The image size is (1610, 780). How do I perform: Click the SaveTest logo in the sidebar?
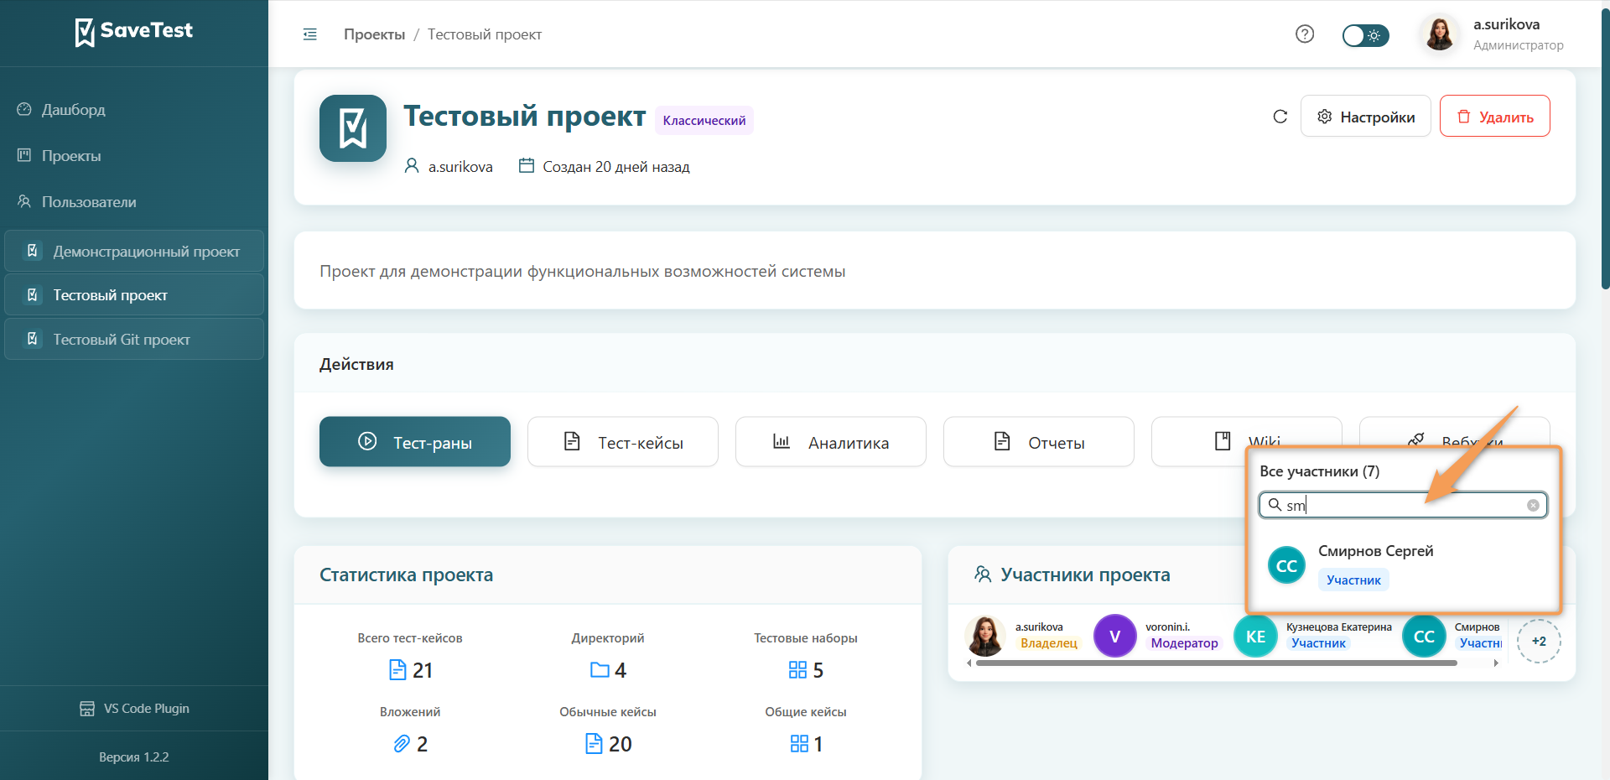pos(134,32)
